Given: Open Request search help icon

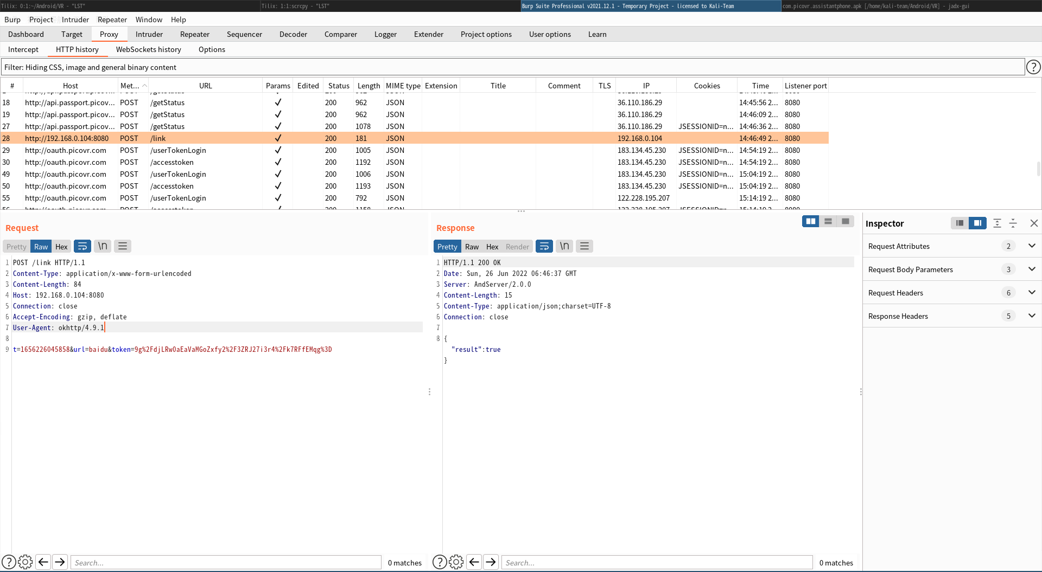Looking at the screenshot, I should coord(9,562).
